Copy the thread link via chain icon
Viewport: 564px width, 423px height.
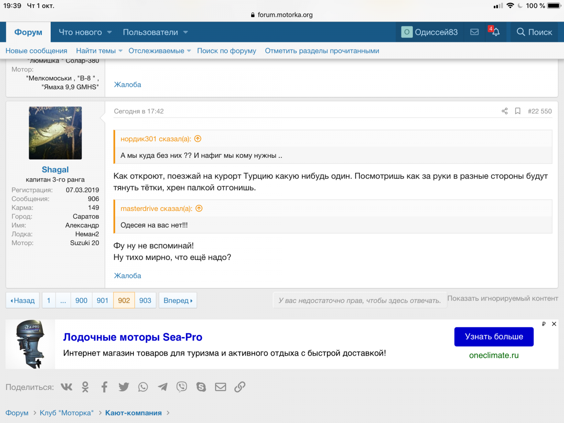pyautogui.click(x=240, y=387)
